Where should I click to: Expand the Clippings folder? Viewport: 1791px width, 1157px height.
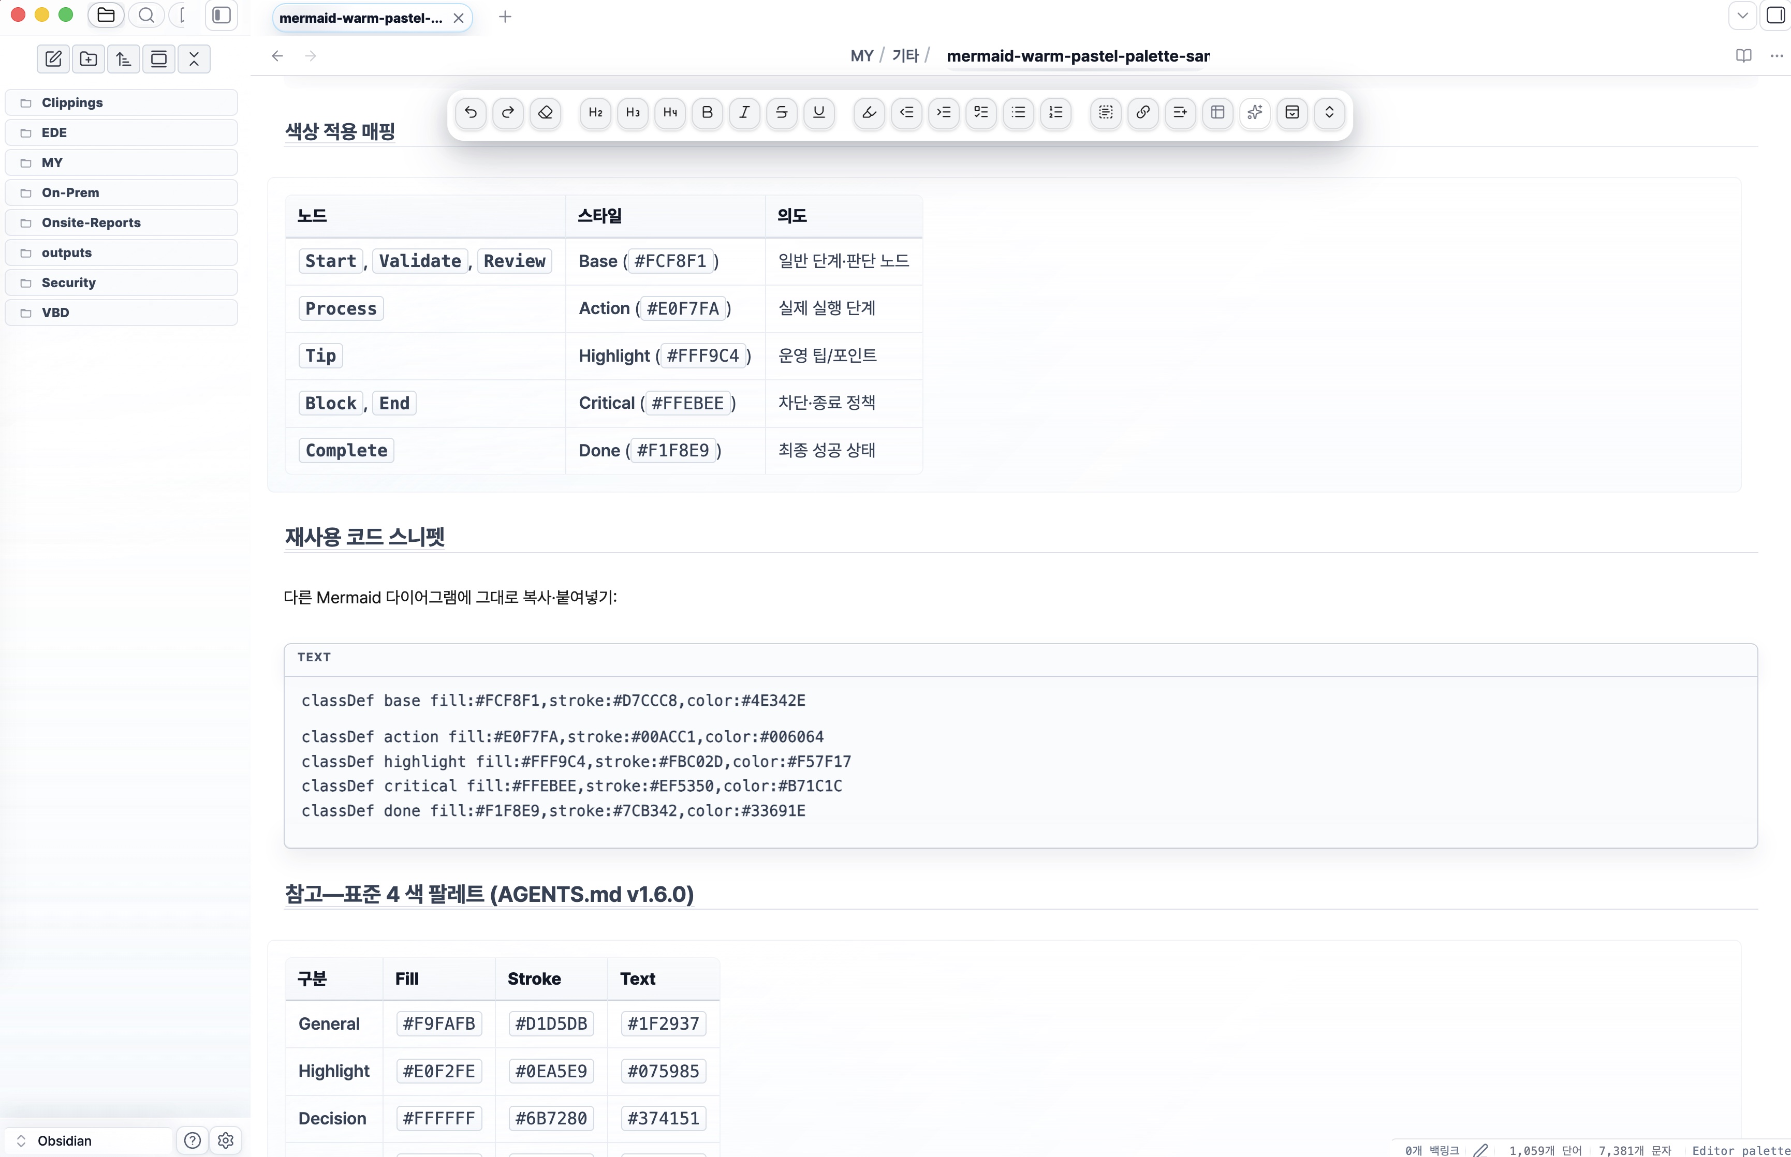coord(122,103)
